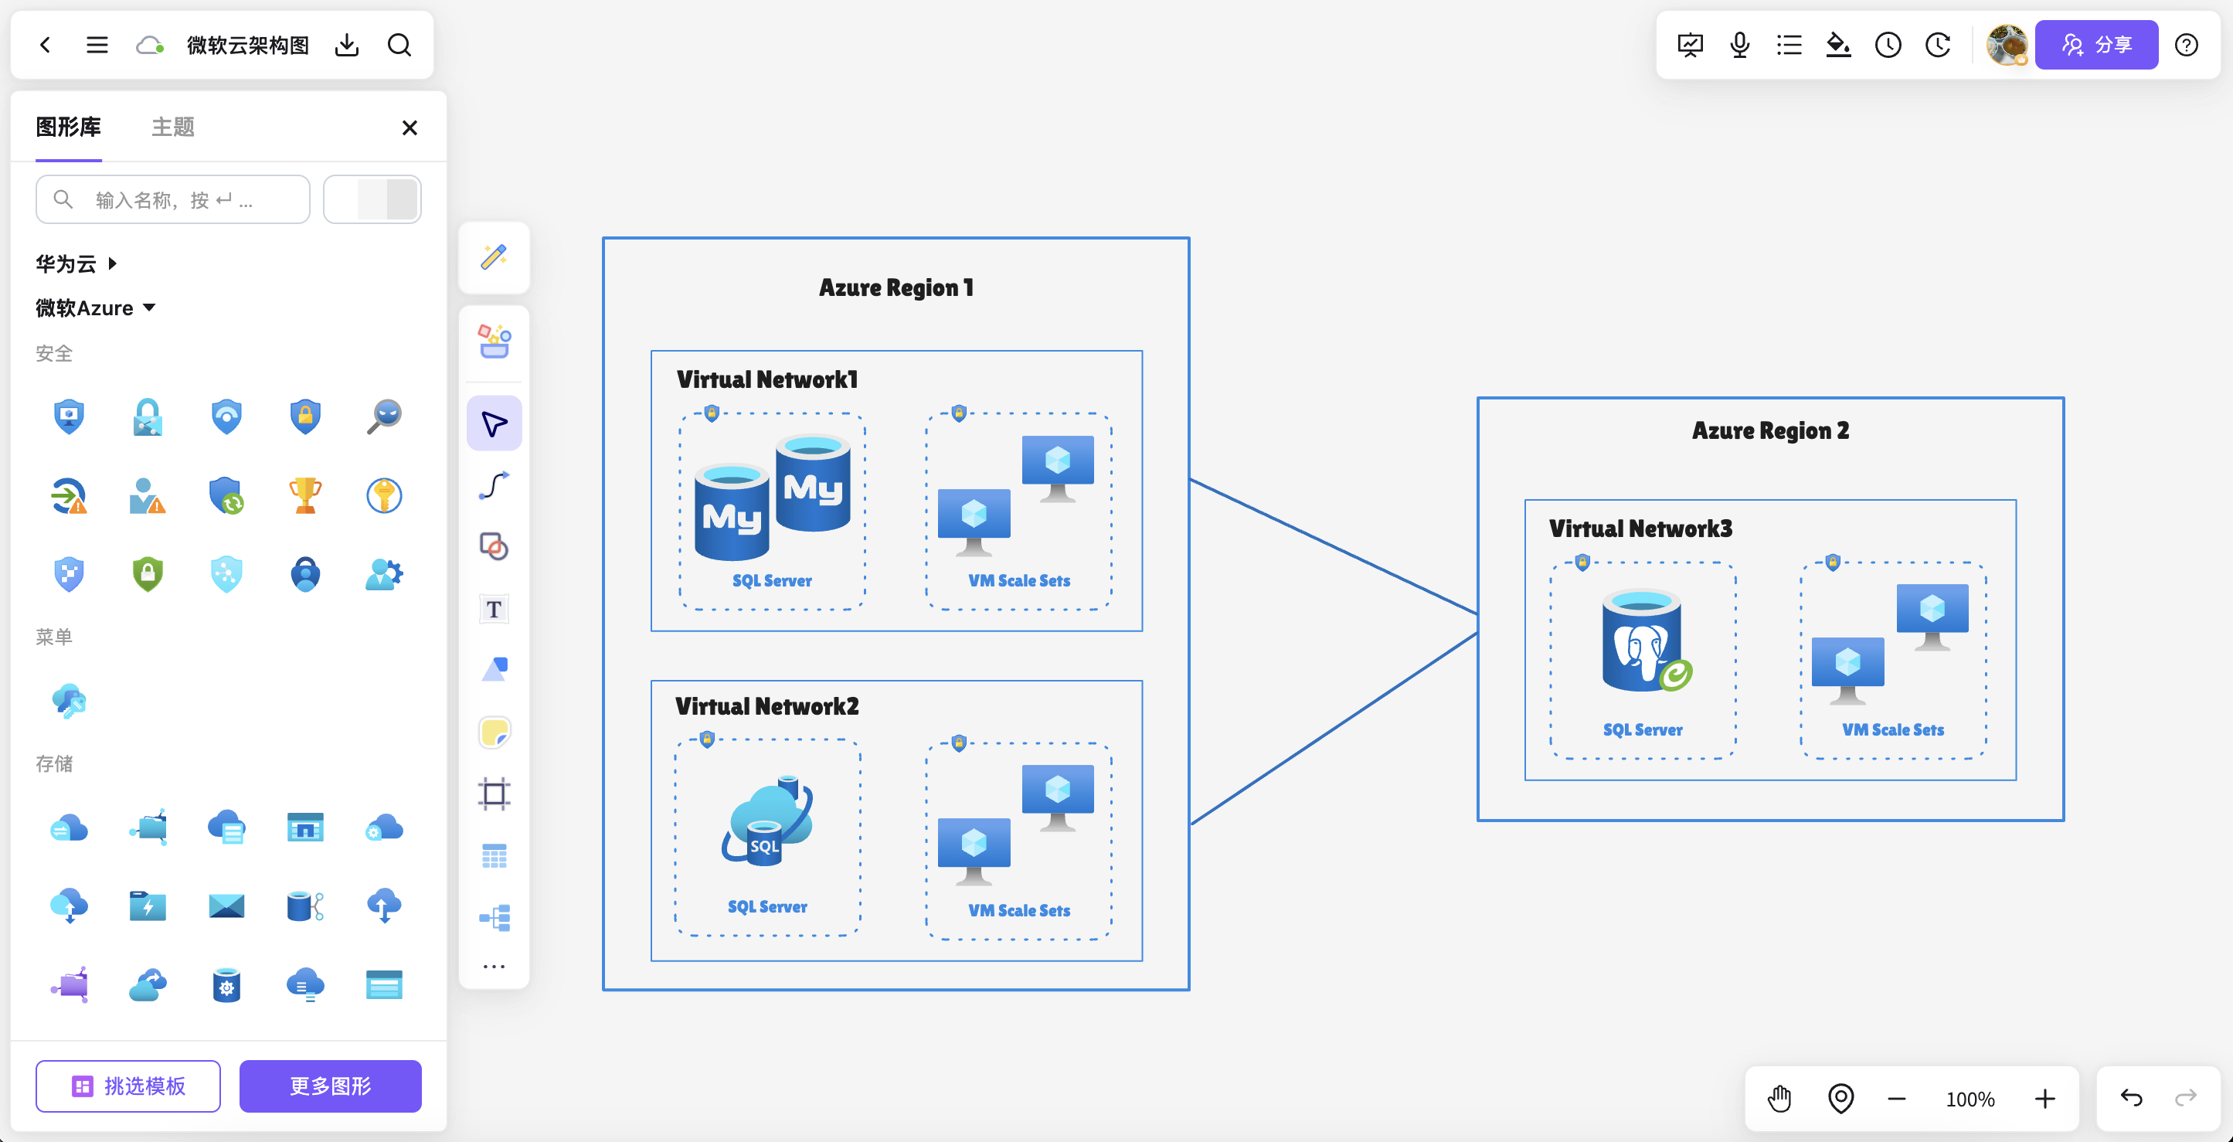This screenshot has width=2233, height=1142.
Task: Select the Virtual Network2 label
Action: 767,706
